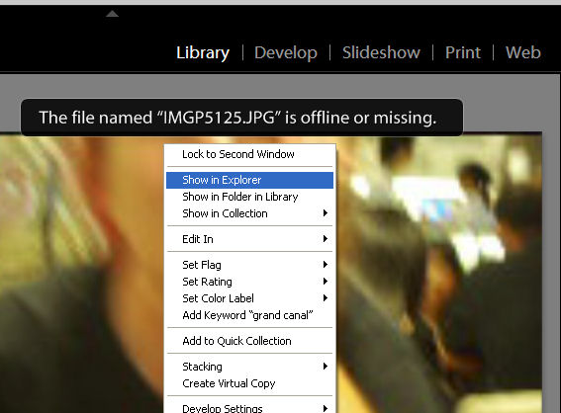Choose Lock to Second Window

(249, 154)
